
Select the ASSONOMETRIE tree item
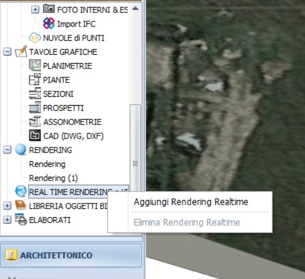[x=72, y=122]
